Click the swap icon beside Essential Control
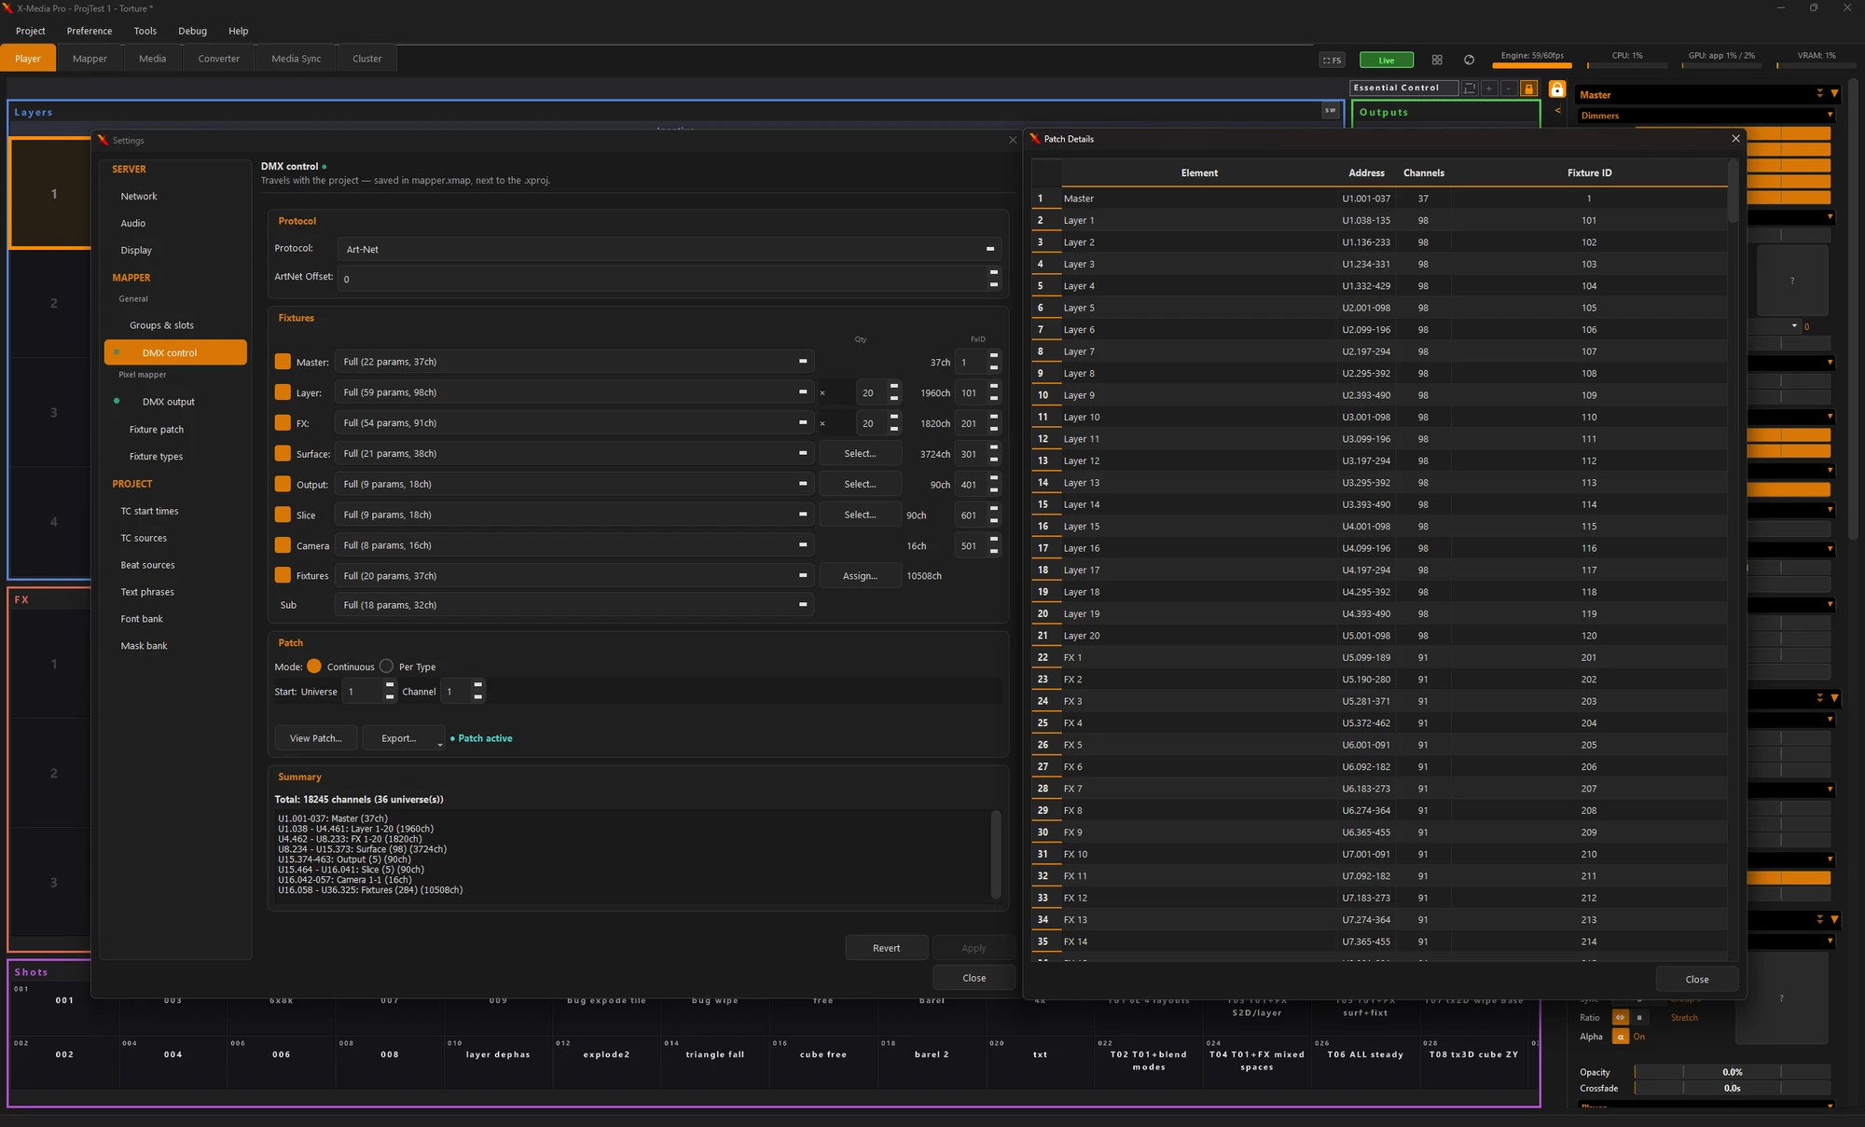This screenshot has height=1127, width=1865. click(1470, 88)
